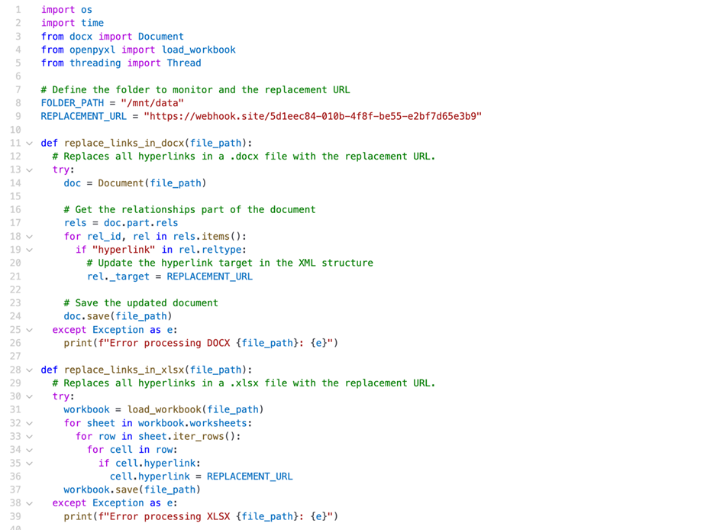Collapse the hyperlink if block at line 19
This screenshot has height=530, width=717.
pyautogui.click(x=29, y=250)
